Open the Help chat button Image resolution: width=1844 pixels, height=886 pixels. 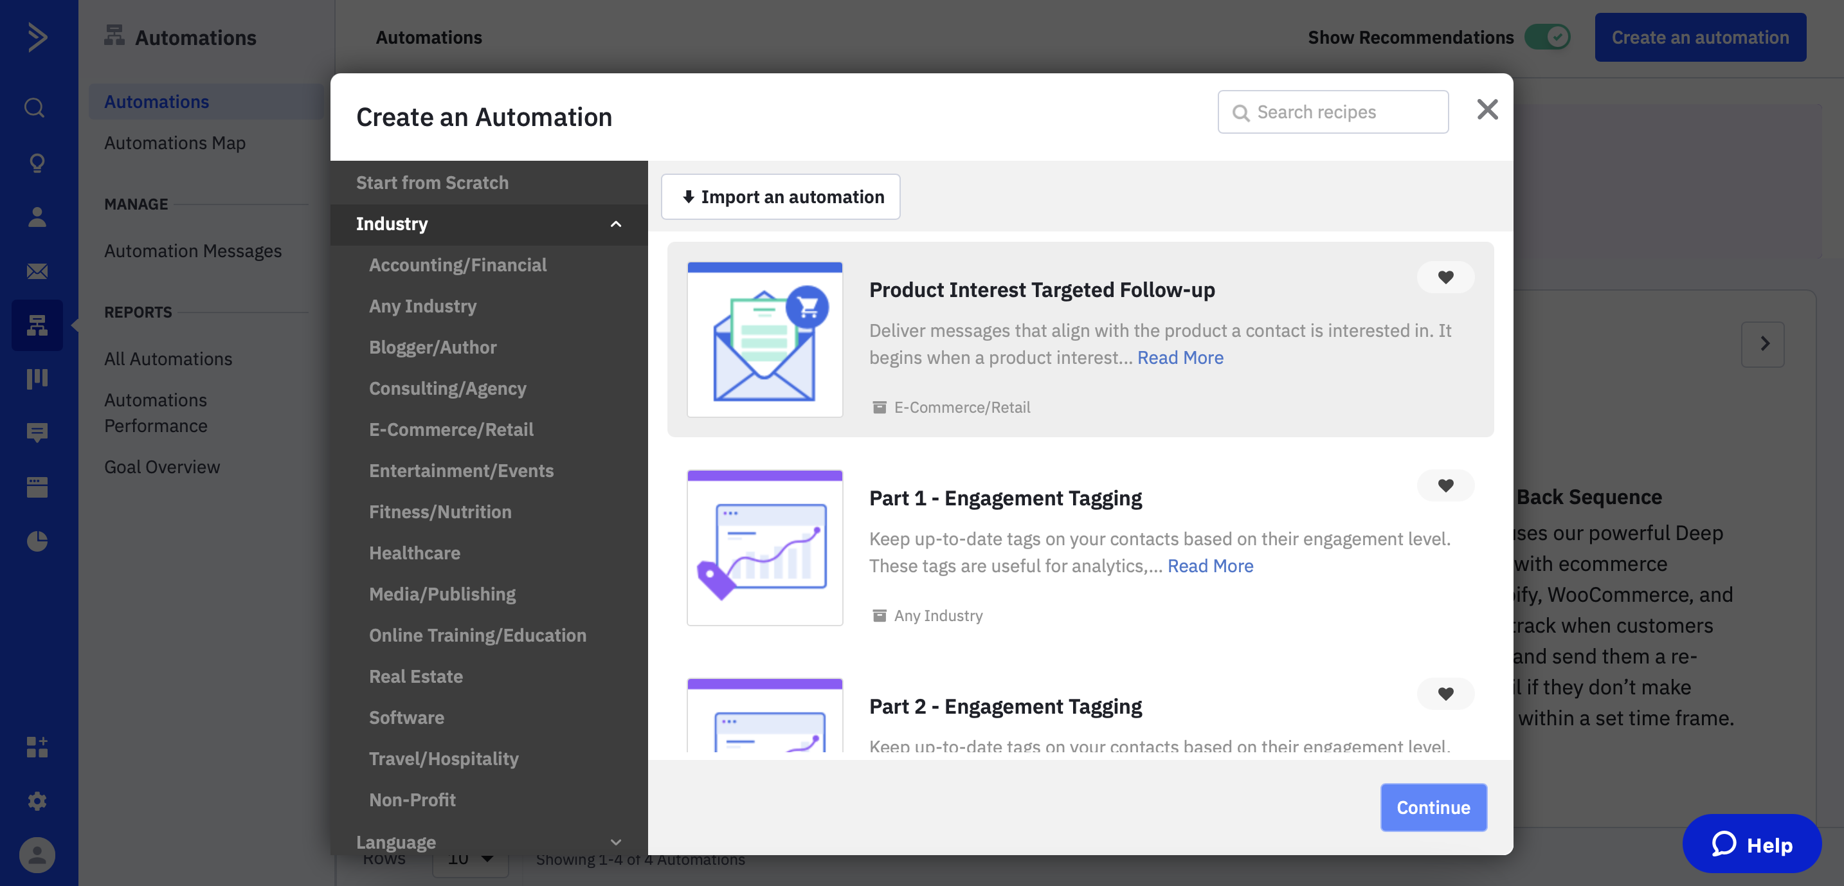coord(1751,844)
